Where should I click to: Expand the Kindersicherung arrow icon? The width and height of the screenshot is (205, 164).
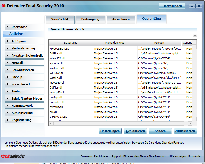pos(8,48)
